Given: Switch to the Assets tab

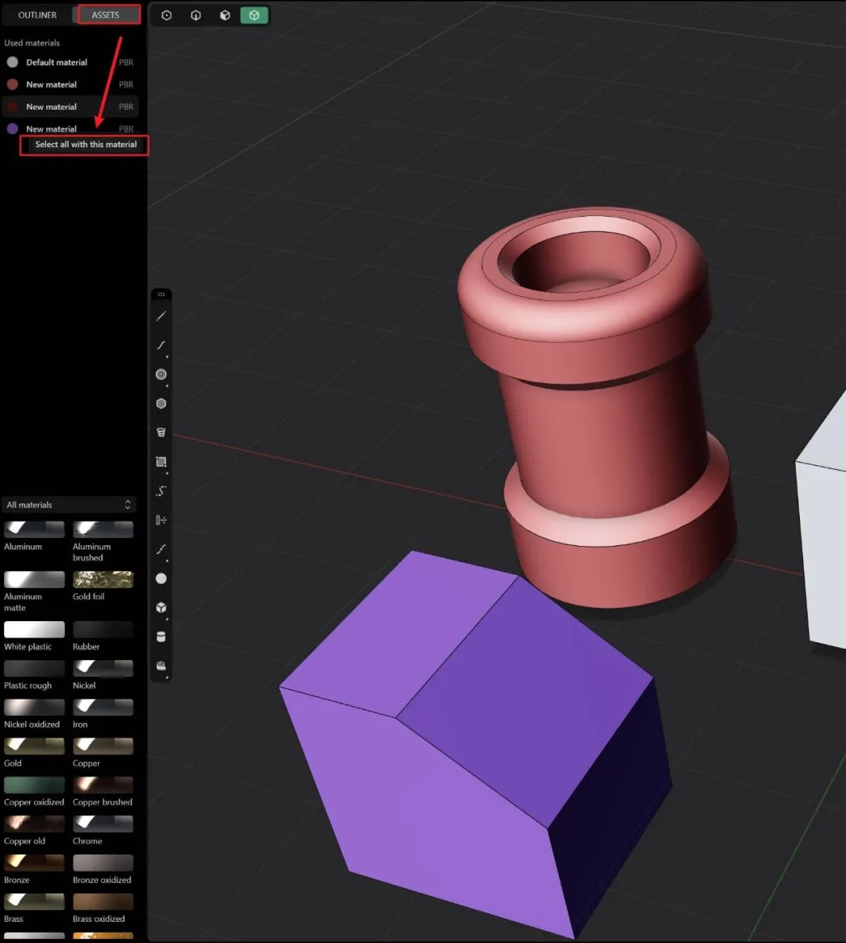Looking at the screenshot, I should click(x=106, y=15).
